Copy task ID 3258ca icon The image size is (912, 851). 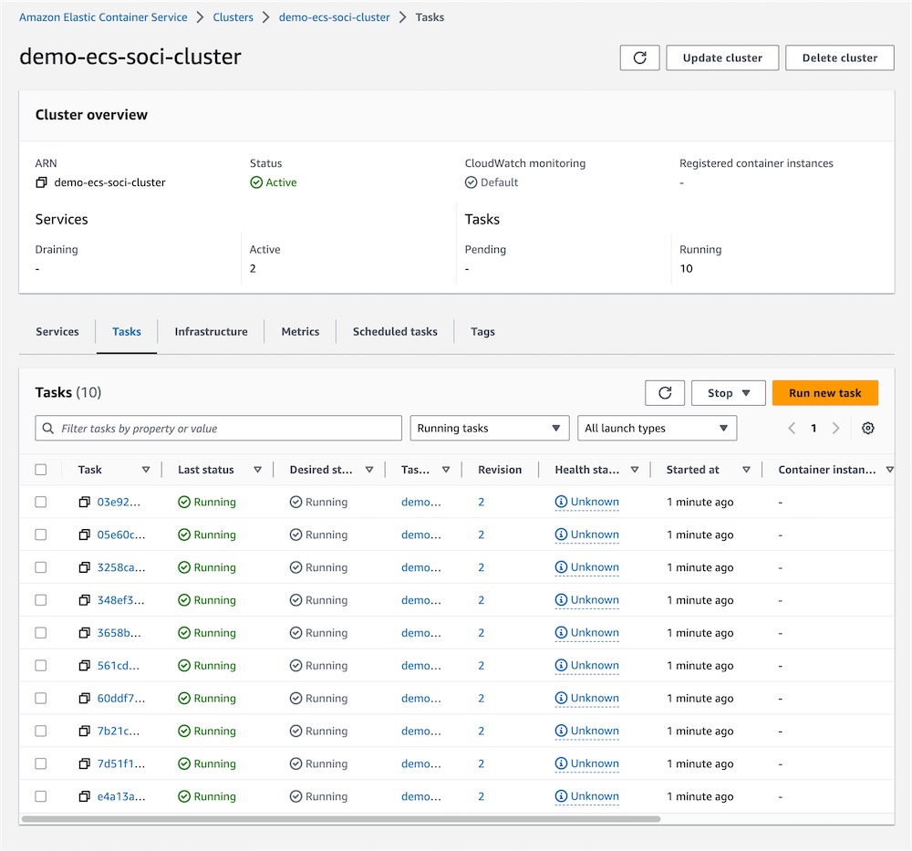click(x=85, y=567)
